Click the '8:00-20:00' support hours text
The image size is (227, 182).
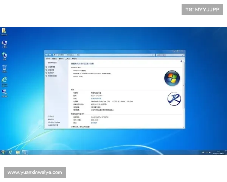pyautogui.click(x=95, y=120)
